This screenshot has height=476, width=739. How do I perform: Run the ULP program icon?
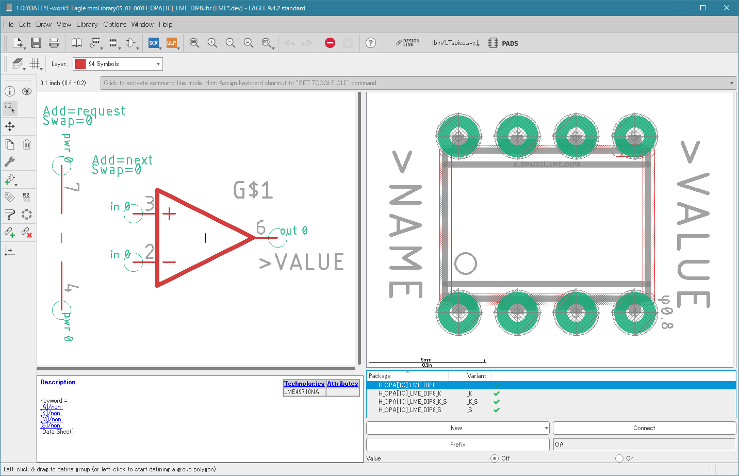[x=171, y=43]
